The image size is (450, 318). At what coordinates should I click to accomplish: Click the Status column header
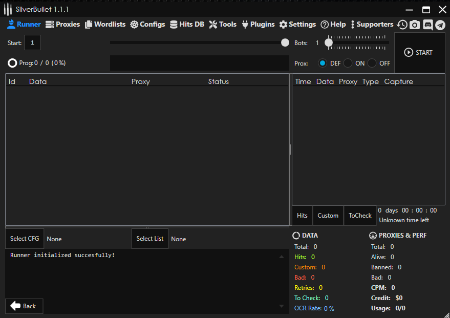(x=219, y=81)
